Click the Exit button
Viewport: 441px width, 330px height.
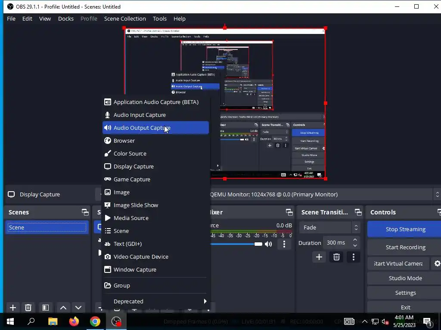(x=405, y=307)
